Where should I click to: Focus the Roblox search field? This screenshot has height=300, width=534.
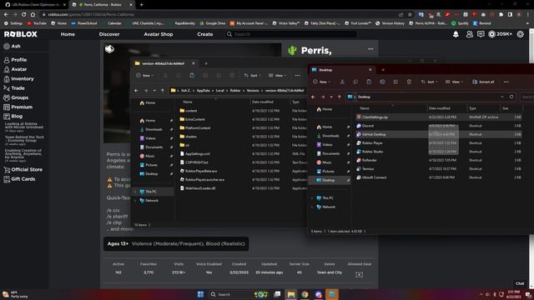291,34
